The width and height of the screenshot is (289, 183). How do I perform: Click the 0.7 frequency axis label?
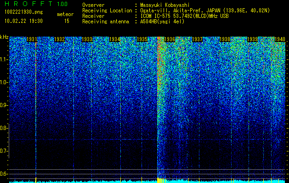click(4, 151)
